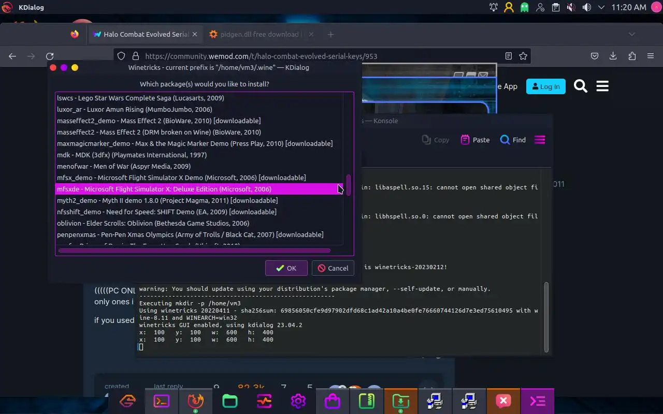
Task: Select mfsx_demo Flight Simulator X Demo
Action: 199,178
